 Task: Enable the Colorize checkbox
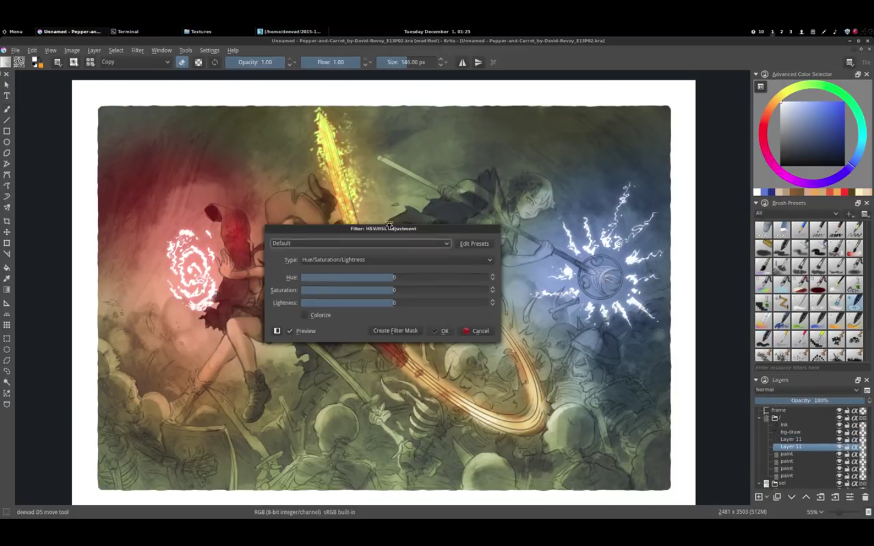click(x=305, y=315)
